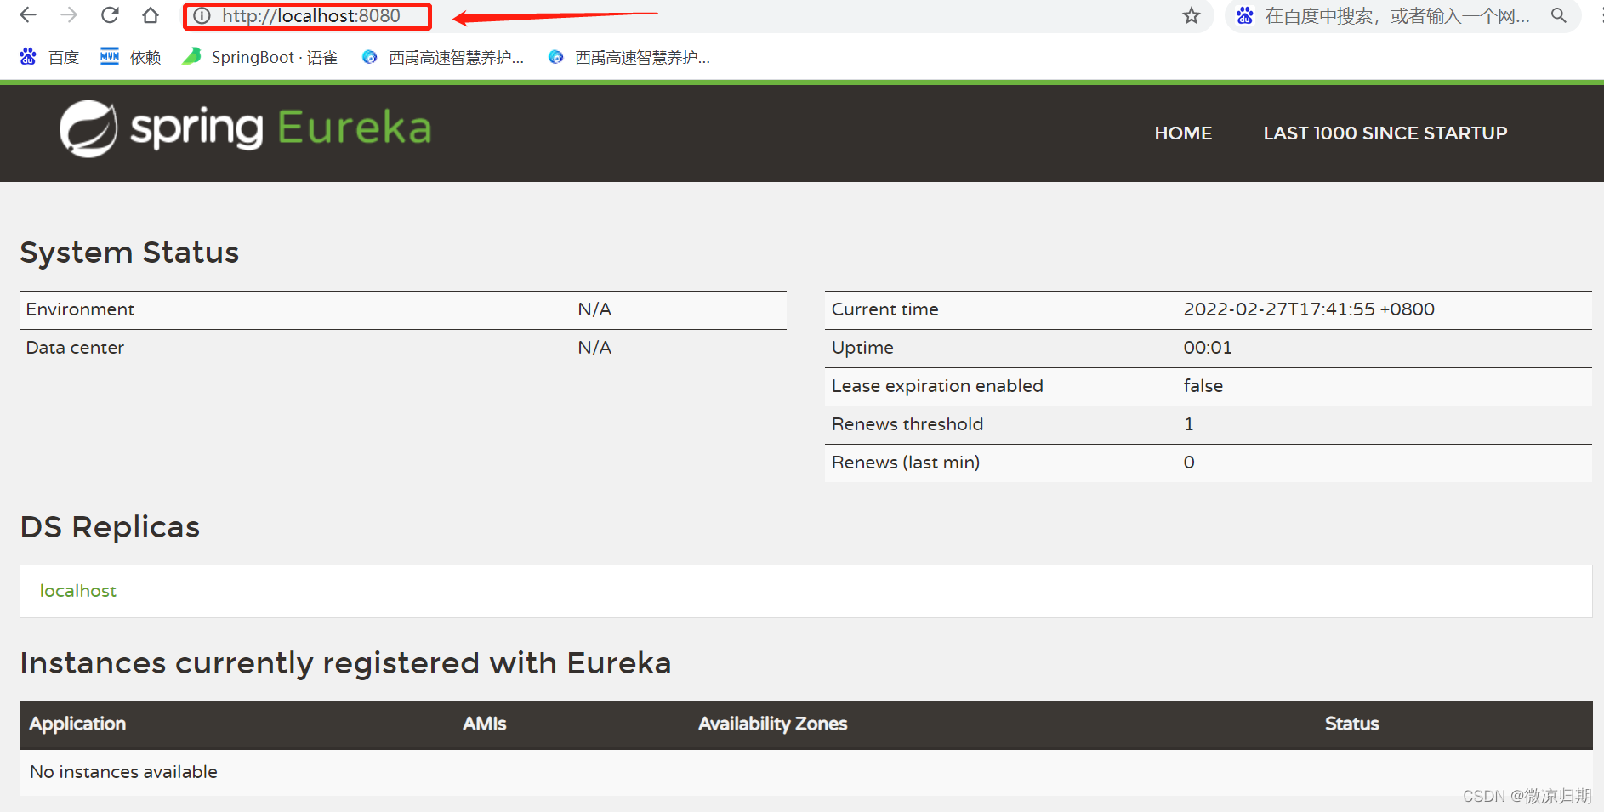
Task: Click the Spring Eureka logo
Action: (x=245, y=128)
